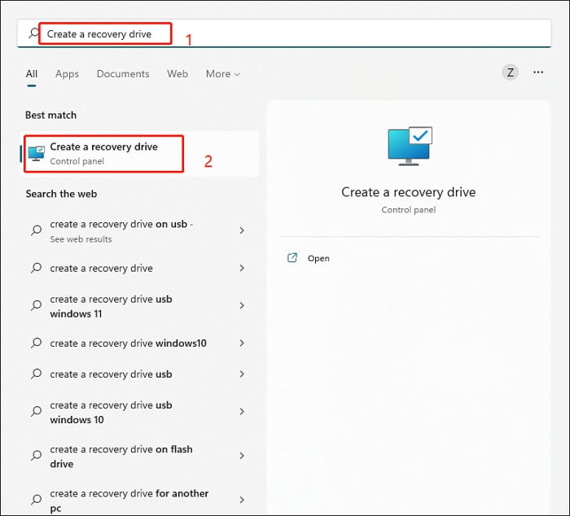The image size is (570, 516).
Task: Click the magnifier icon in the search box
Action: (34, 33)
